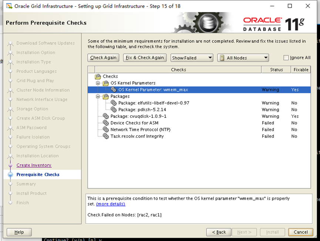Click gear icon for pdksh-5.2.14 package
320x241 pixels.
tap(114, 110)
